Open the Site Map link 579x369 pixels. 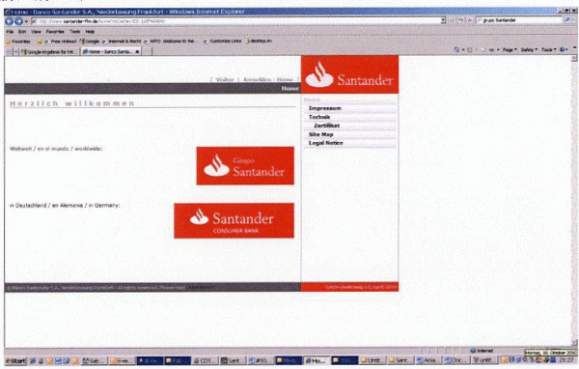(321, 134)
